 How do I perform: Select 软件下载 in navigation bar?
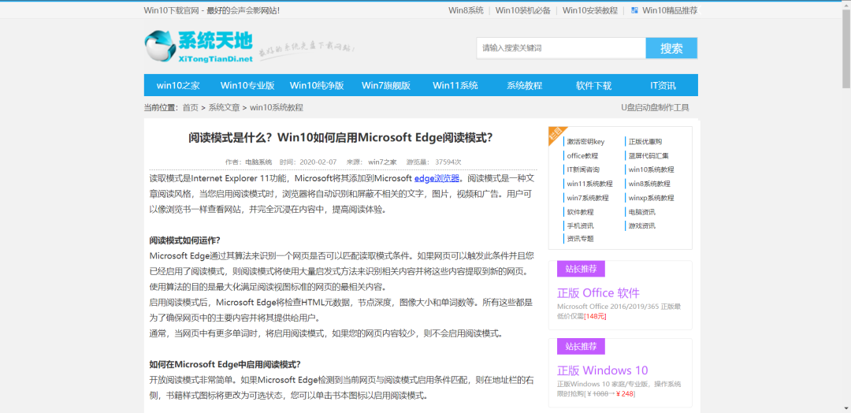[594, 85]
